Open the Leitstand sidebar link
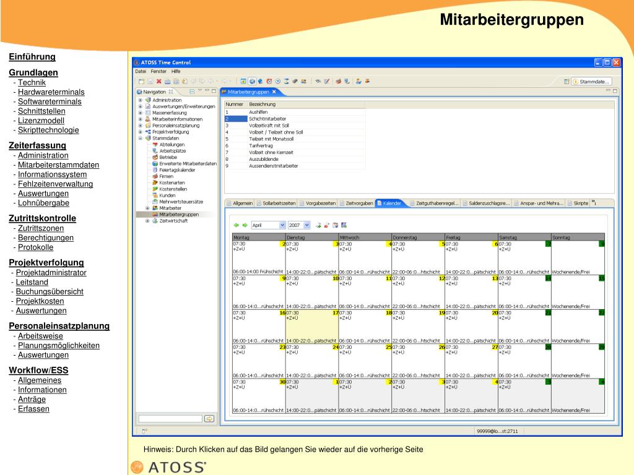This screenshot has height=475, width=634. point(32,282)
